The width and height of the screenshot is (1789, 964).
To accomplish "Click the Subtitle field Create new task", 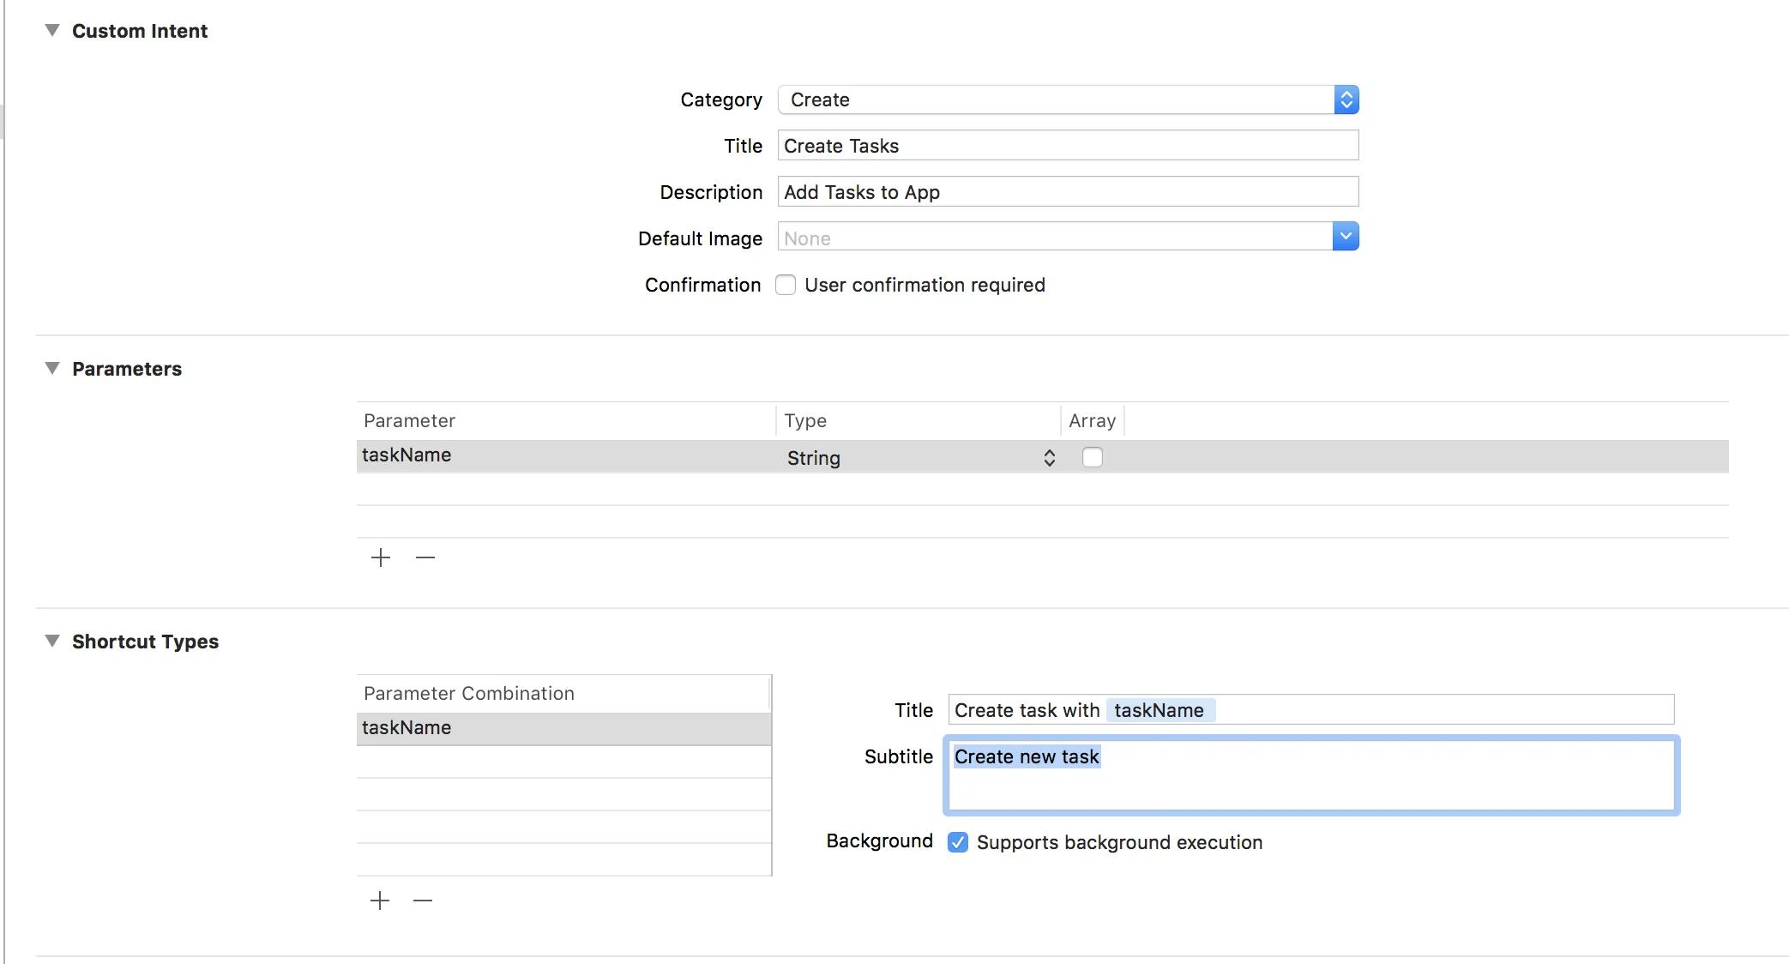I will click(x=1310, y=775).
